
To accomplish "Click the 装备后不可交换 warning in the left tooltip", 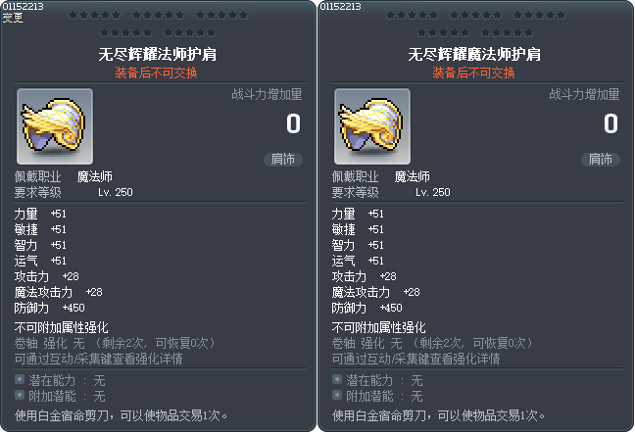I will (x=158, y=72).
